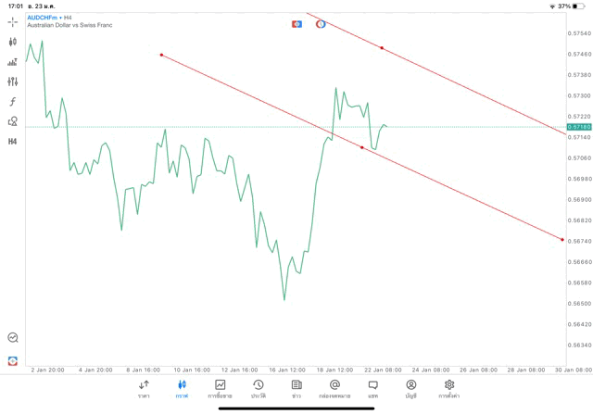This screenshot has height=414, width=593.
Task: Click the round chart icon at lower left
Action: tap(13, 337)
